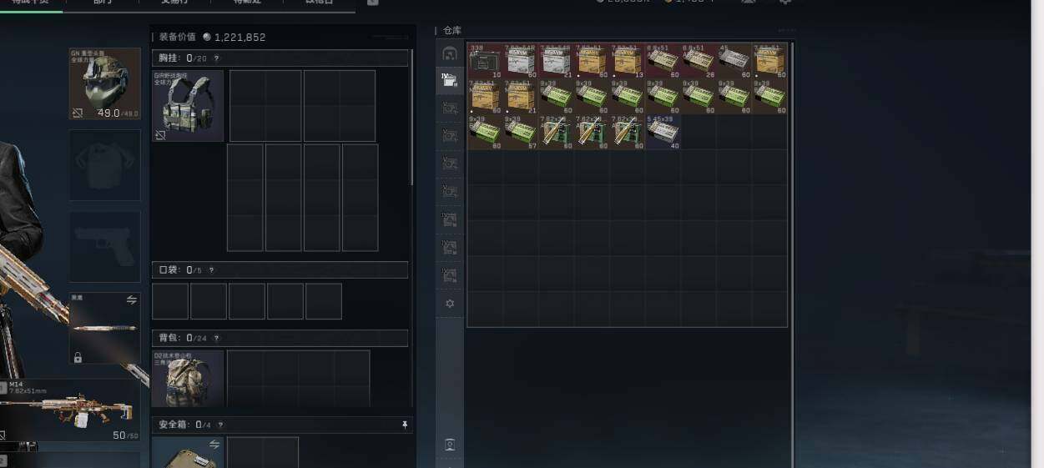Image resolution: width=1044 pixels, height=468 pixels.
Task: Select the 7.62x51 ammo box with 13 rounds
Action: (x=627, y=61)
